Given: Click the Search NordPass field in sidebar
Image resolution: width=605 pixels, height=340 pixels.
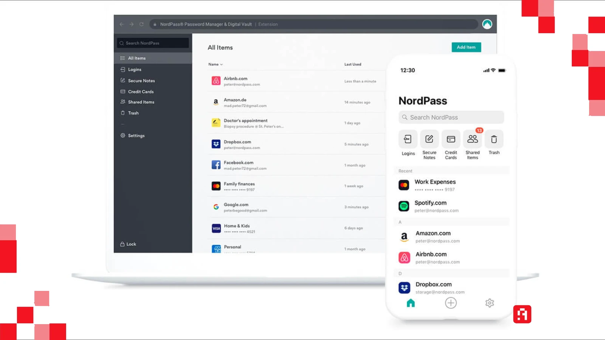Looking at the screenshot, I should click(153, 43).
